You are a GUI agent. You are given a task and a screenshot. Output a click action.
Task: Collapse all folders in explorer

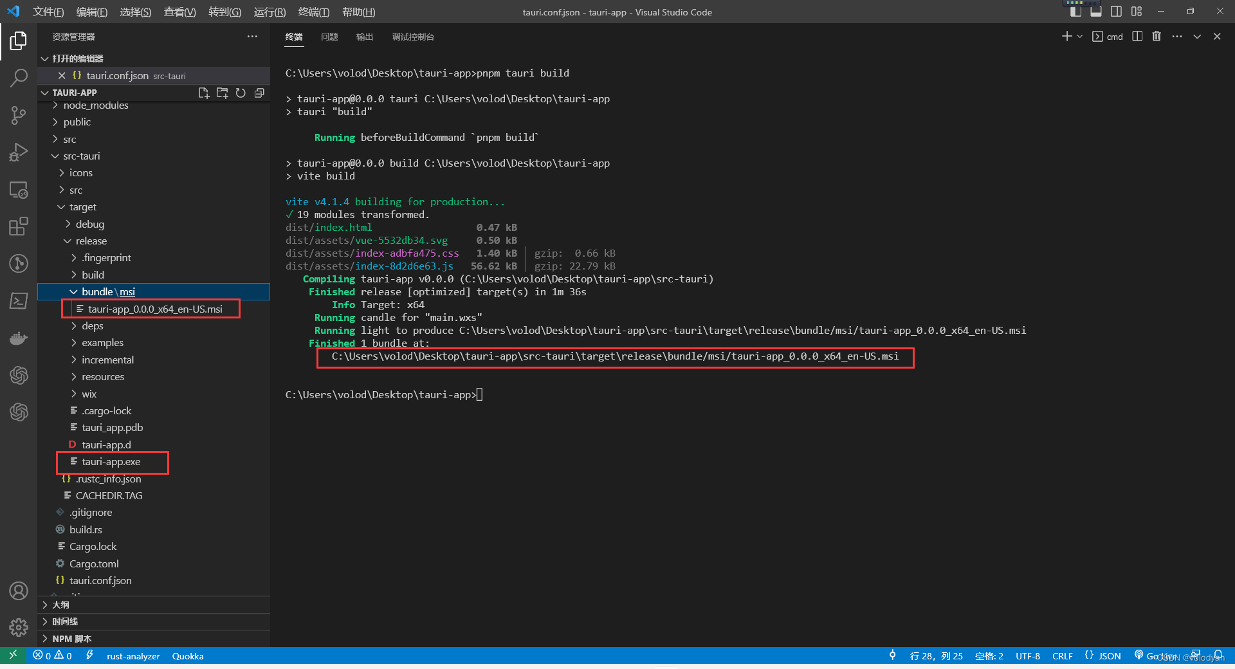[259, 93]
